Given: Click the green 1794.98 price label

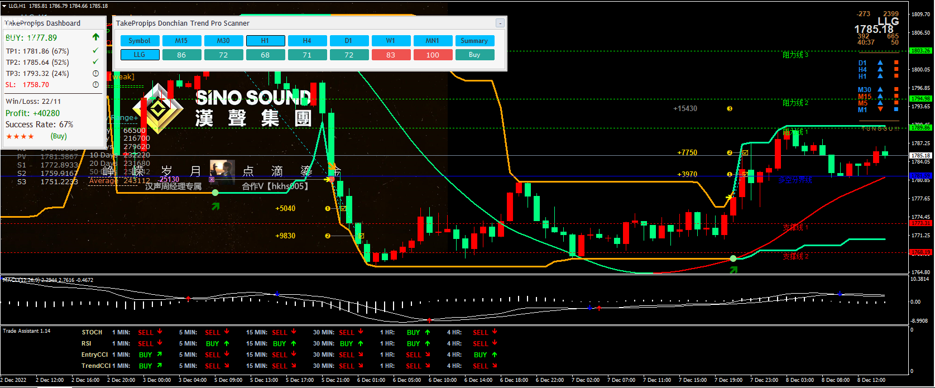Looking at the screenshot, I should 921,99.
